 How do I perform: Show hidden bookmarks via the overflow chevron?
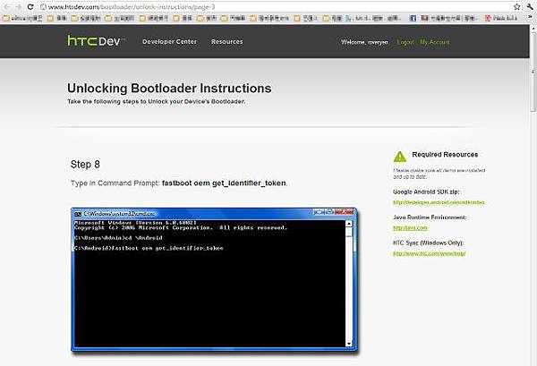(x=531, y=18)
